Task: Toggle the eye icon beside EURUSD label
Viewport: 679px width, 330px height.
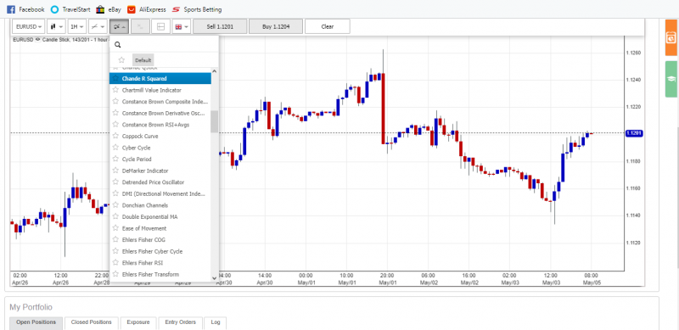Action: pyautogui.click(x=37, y=39)
